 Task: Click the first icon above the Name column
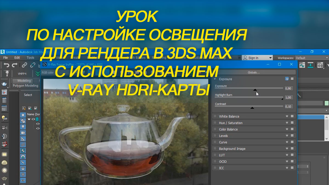pos(24,108)
